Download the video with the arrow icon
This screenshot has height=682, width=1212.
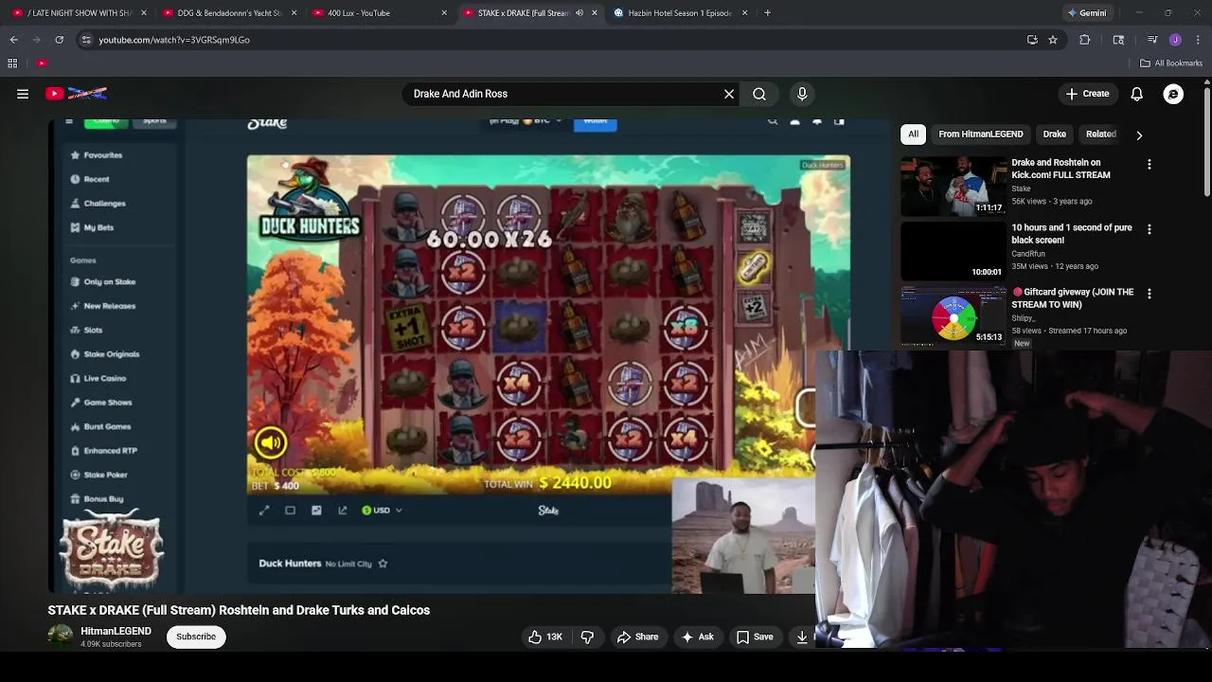point(802,637)
